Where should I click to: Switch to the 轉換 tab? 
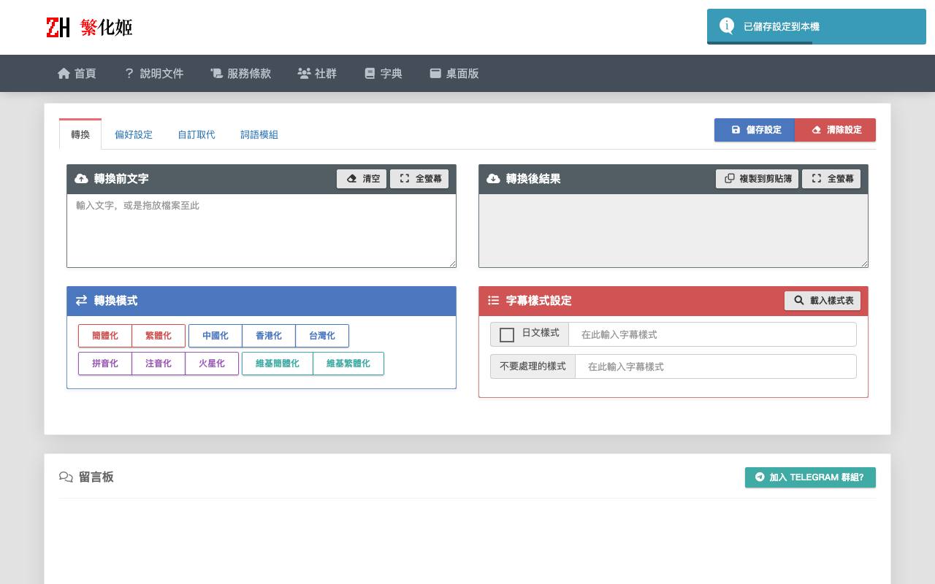[80, 134]
